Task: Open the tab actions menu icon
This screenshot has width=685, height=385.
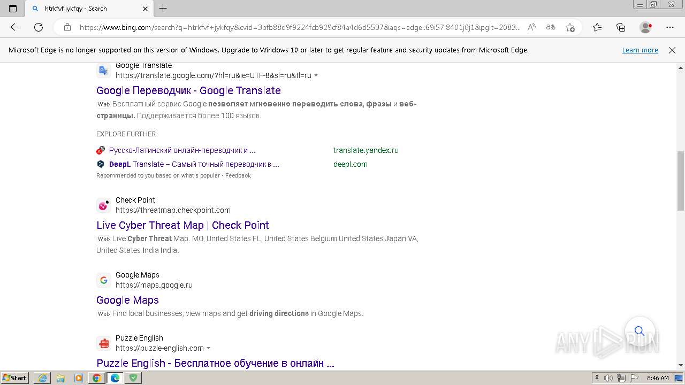Action: pos(13,9)
